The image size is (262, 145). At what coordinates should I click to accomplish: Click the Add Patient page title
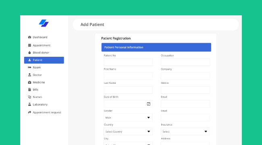coord(92,25)
